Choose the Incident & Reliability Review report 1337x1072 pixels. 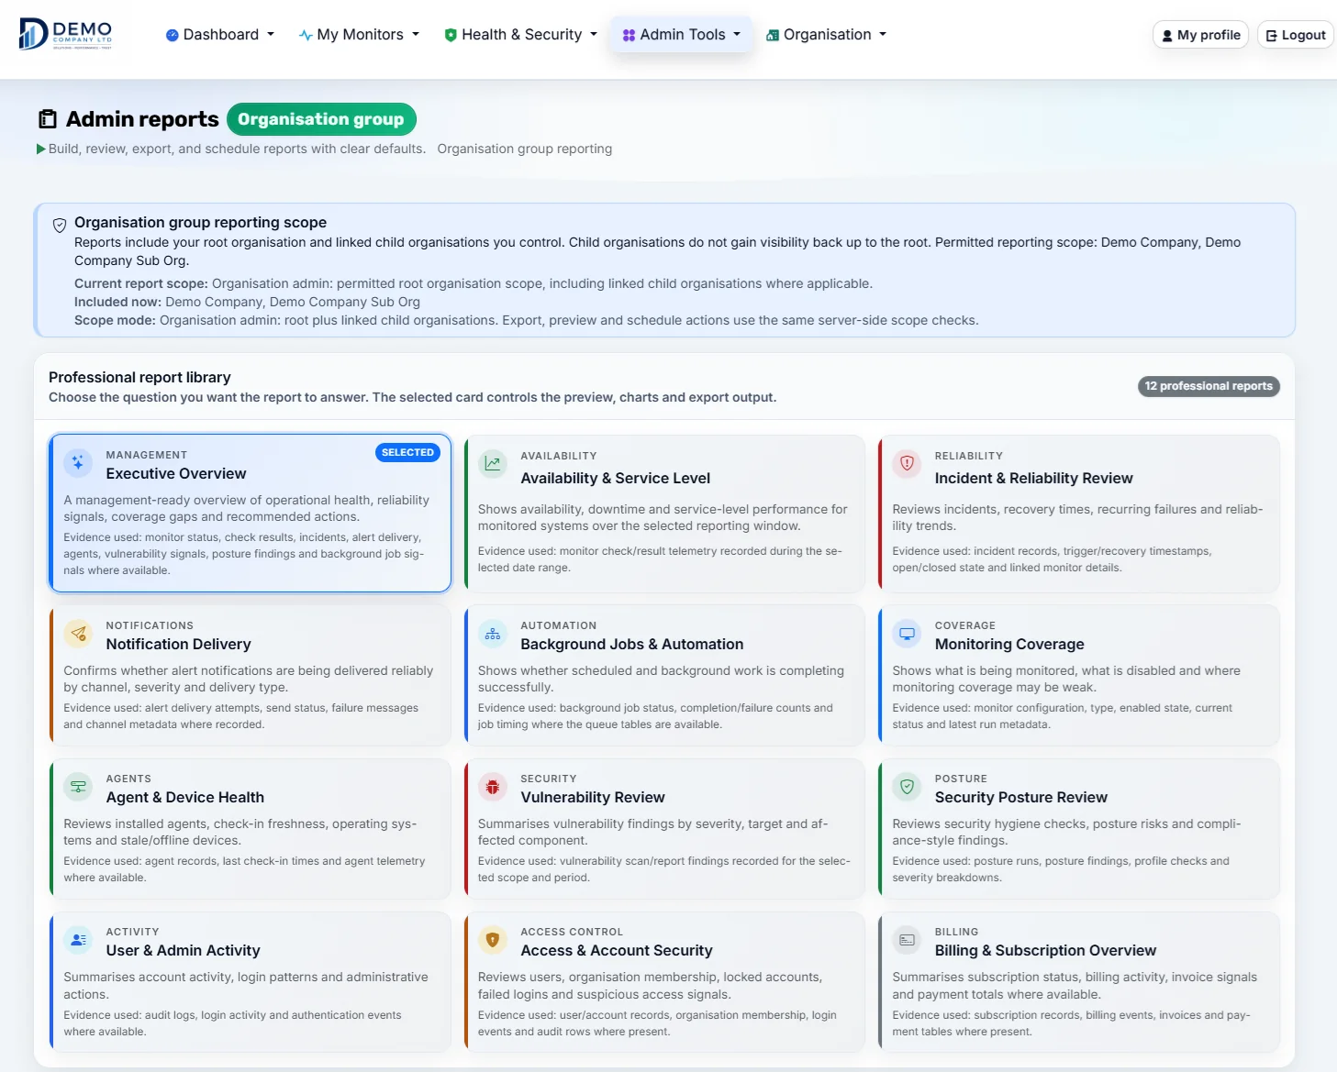pos(1079,514)
